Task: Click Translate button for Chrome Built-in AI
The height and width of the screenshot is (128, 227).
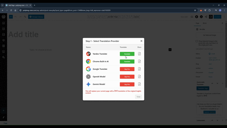Action: pyautogui.click(x=127, y=61)
